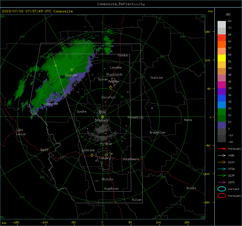Click the Ponoka label

(x=123, y=55)
